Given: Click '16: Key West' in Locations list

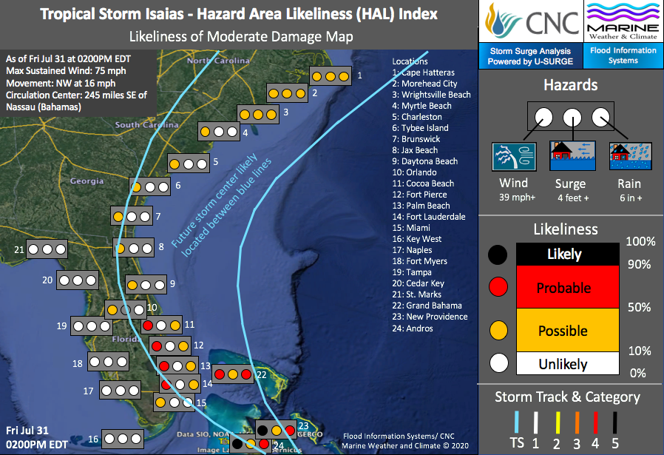Looking at the screenshot, I should click(417, 239).
